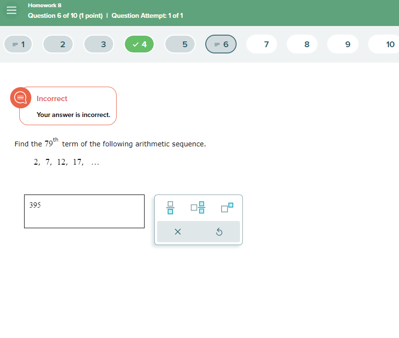Return to question 1
Image resolution: width=399 pixels, height=338 pixels.
click(18, 44)
